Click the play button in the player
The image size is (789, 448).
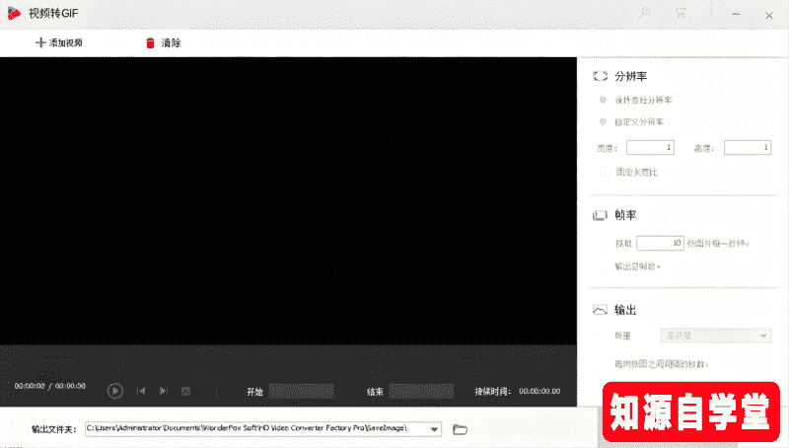tap(115, 391)
